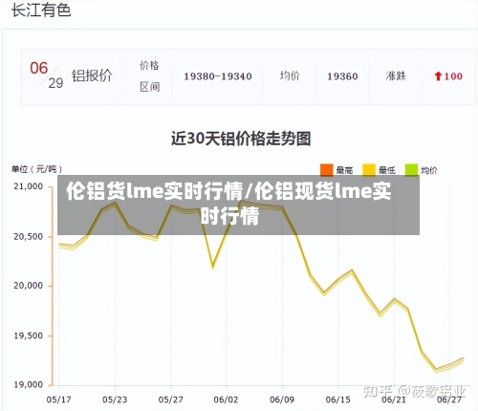Viewport: 478px width, 411px height.
Task: Toggle the 均价 legend green swatch
Action: click(x=411, y=170)
